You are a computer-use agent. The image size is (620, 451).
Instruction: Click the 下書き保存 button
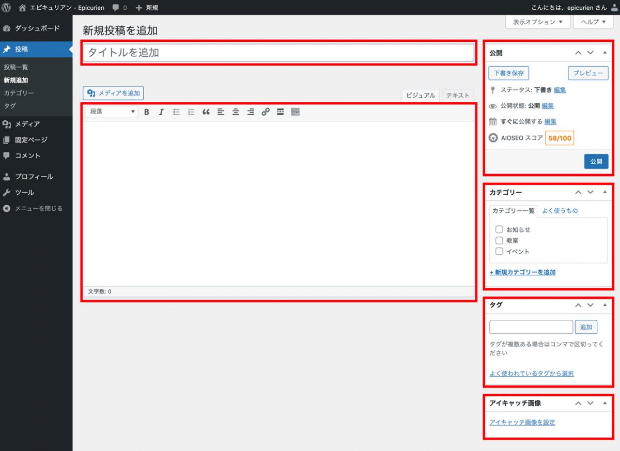508,73
